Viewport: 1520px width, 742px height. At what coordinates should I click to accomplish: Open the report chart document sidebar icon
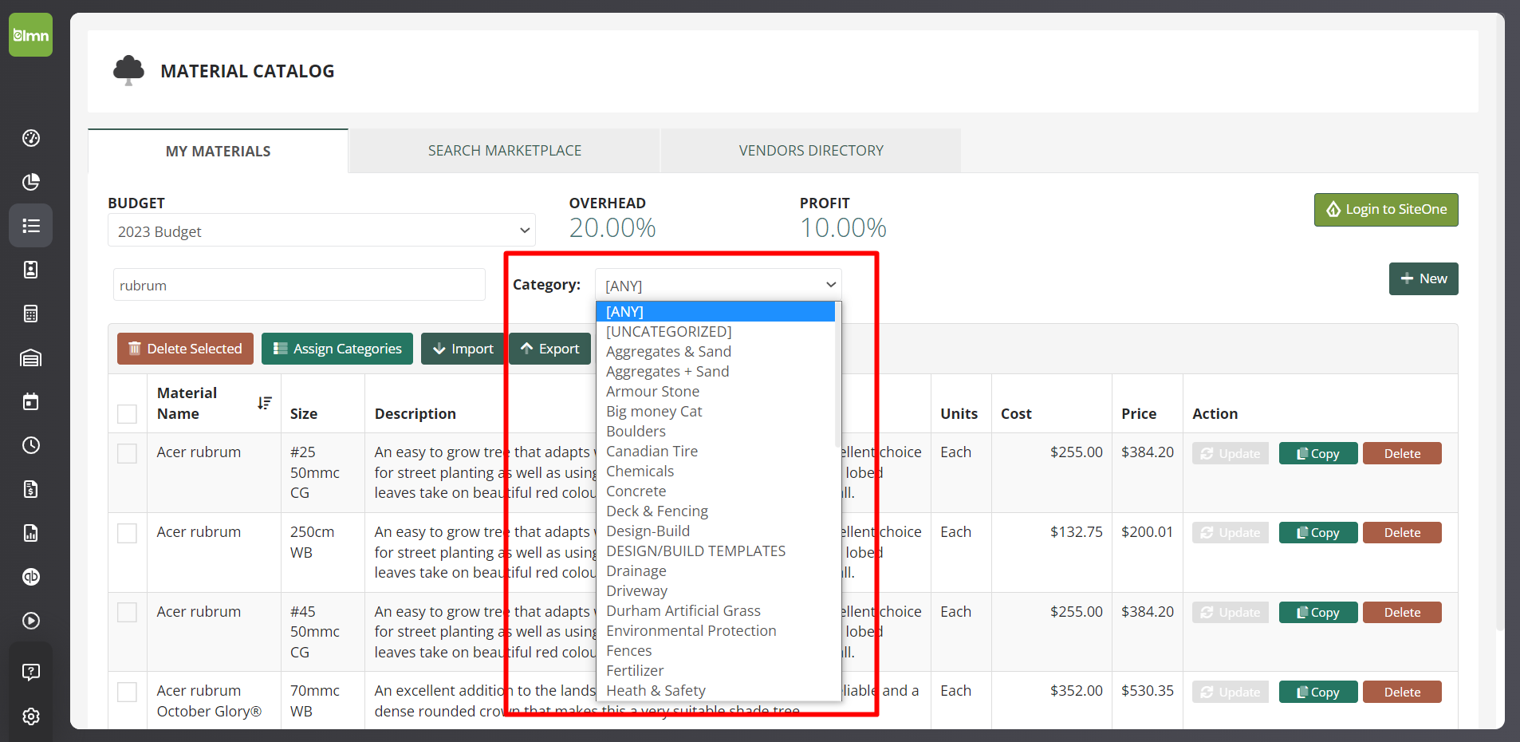pos(30,533)
